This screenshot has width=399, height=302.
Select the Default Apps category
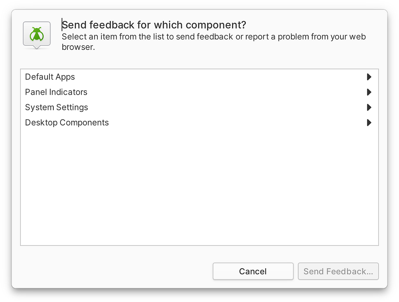click(x=199, y=77)
